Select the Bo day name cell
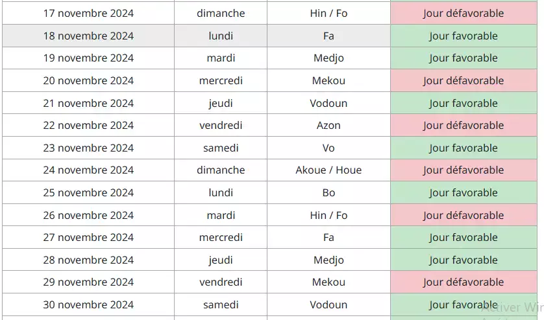 click(x=328, y=192)
